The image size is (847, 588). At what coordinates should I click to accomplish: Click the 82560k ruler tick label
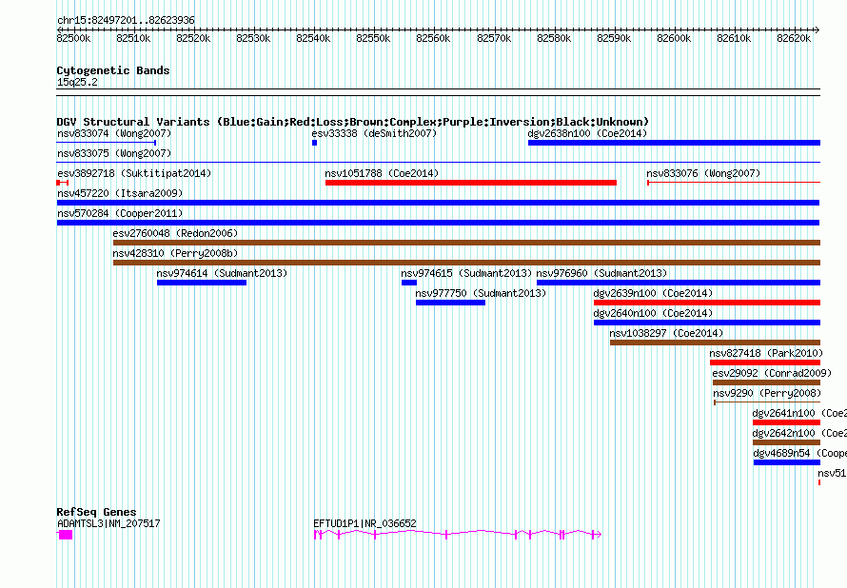[433, 38]
